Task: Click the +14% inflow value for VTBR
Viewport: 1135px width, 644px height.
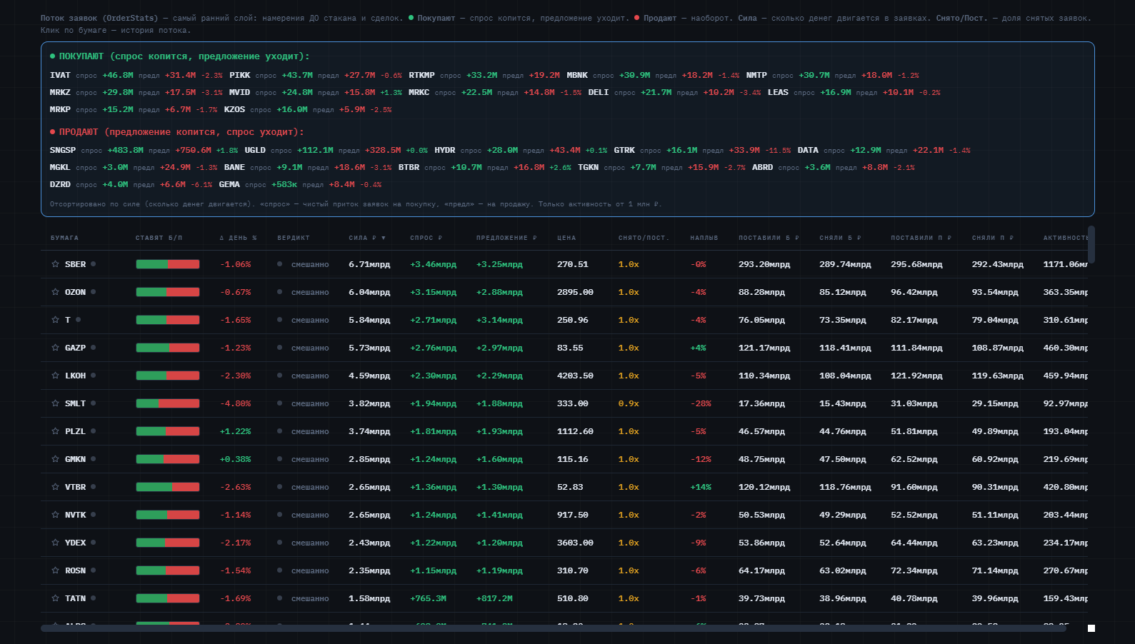Action: (701, 487)
